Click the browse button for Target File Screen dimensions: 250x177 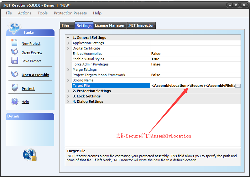pos(238,86)
